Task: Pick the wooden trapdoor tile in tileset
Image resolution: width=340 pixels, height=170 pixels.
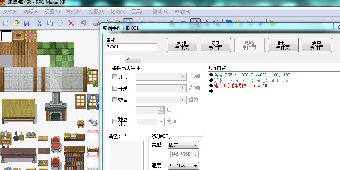Action: [x=19, y=35]
